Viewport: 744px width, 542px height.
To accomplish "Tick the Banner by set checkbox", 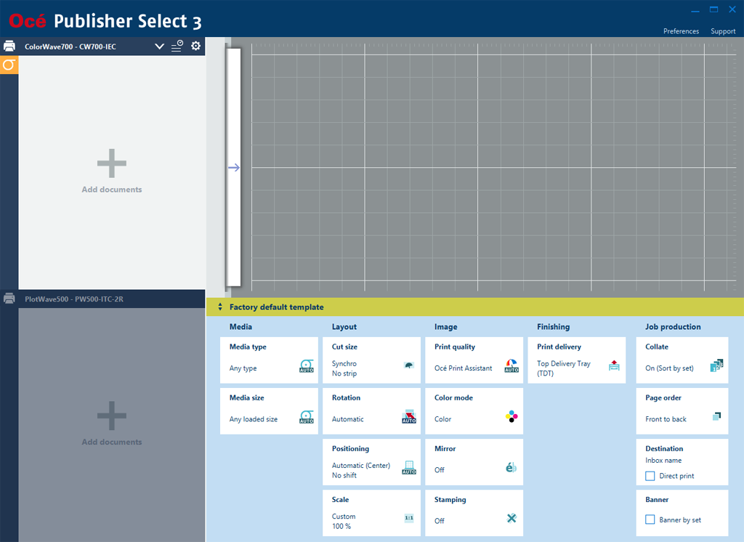I will pyautogui.click(x=650, y=519).
